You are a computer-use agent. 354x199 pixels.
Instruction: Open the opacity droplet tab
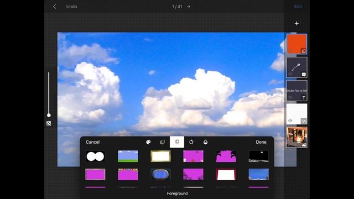205,142
